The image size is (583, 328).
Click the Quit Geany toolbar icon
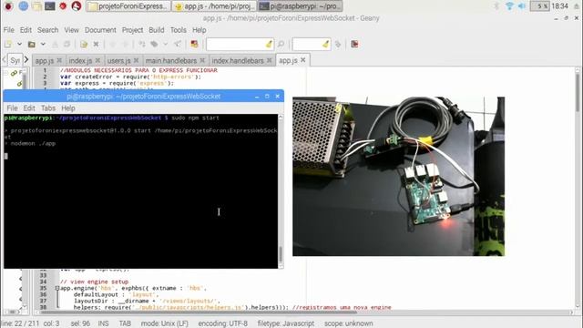point(354,45)
